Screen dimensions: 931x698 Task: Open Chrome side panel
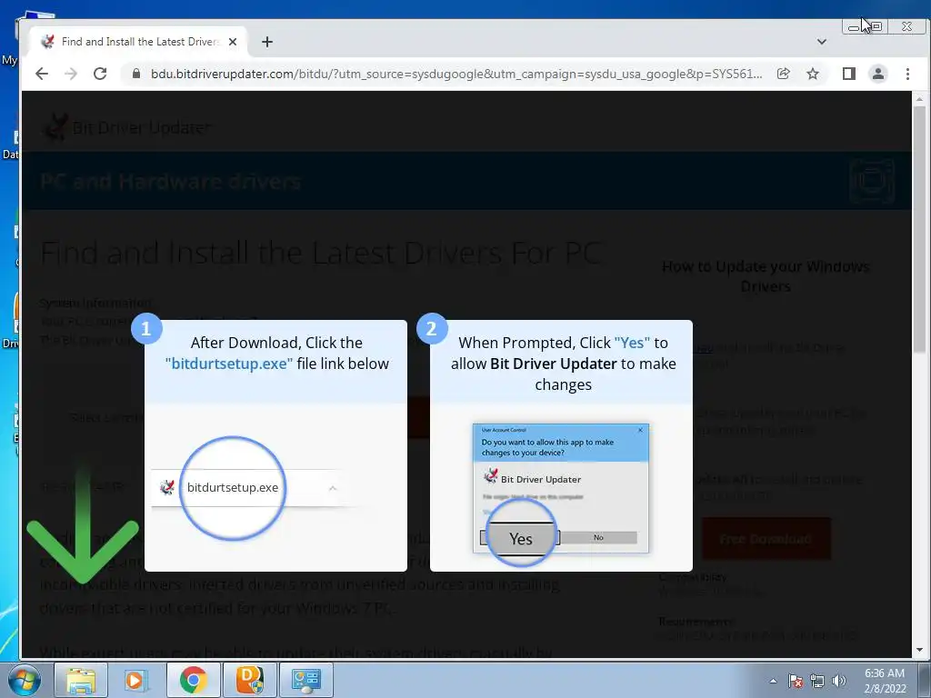[x=848, y=74]
